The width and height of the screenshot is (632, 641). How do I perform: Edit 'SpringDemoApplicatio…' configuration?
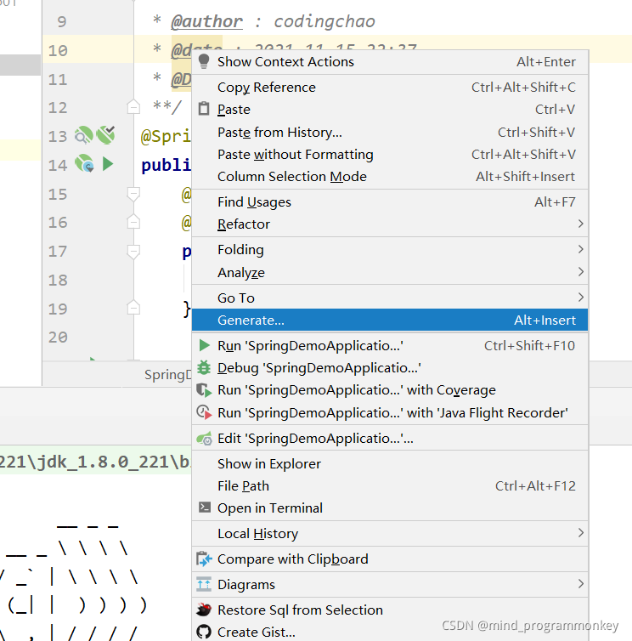click(x=390, y=438)
